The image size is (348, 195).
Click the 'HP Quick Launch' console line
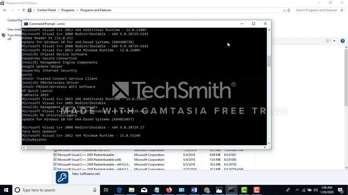pos(37,91)
